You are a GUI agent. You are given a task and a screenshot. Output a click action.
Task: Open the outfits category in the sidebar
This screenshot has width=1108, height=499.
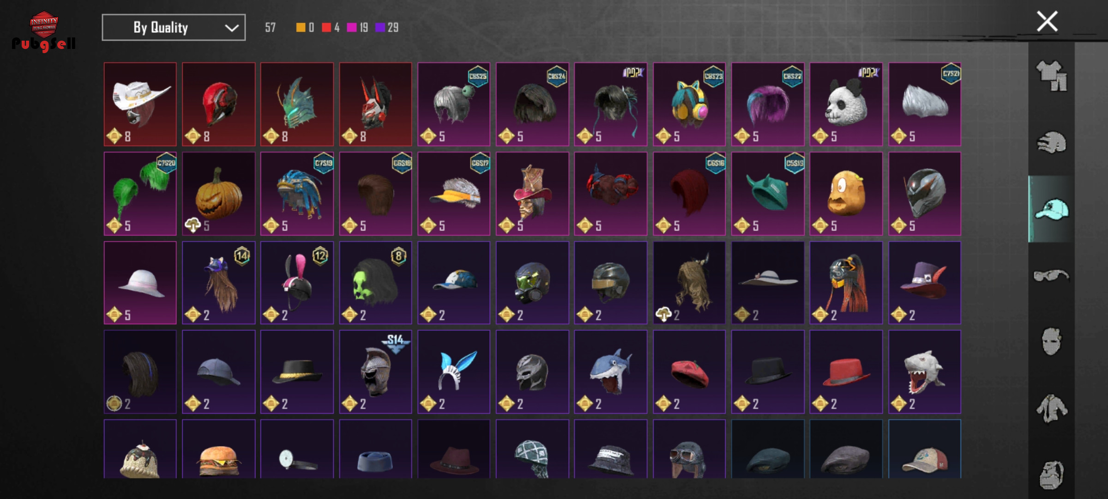click(x=1051, y=76)
